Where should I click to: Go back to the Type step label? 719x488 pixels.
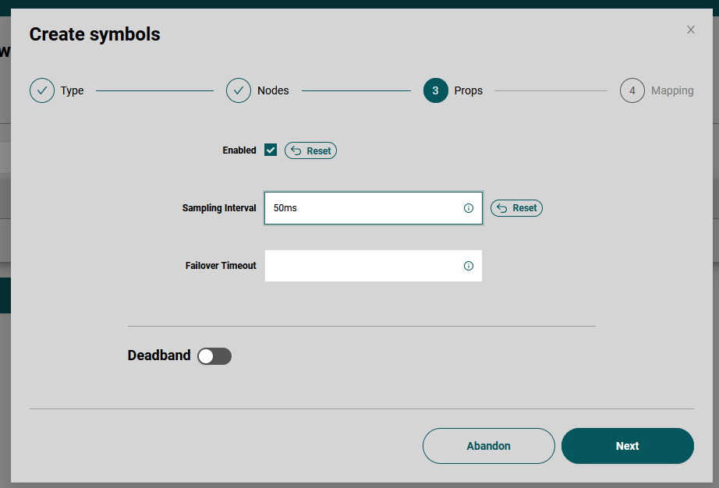(x=72, y=90)
